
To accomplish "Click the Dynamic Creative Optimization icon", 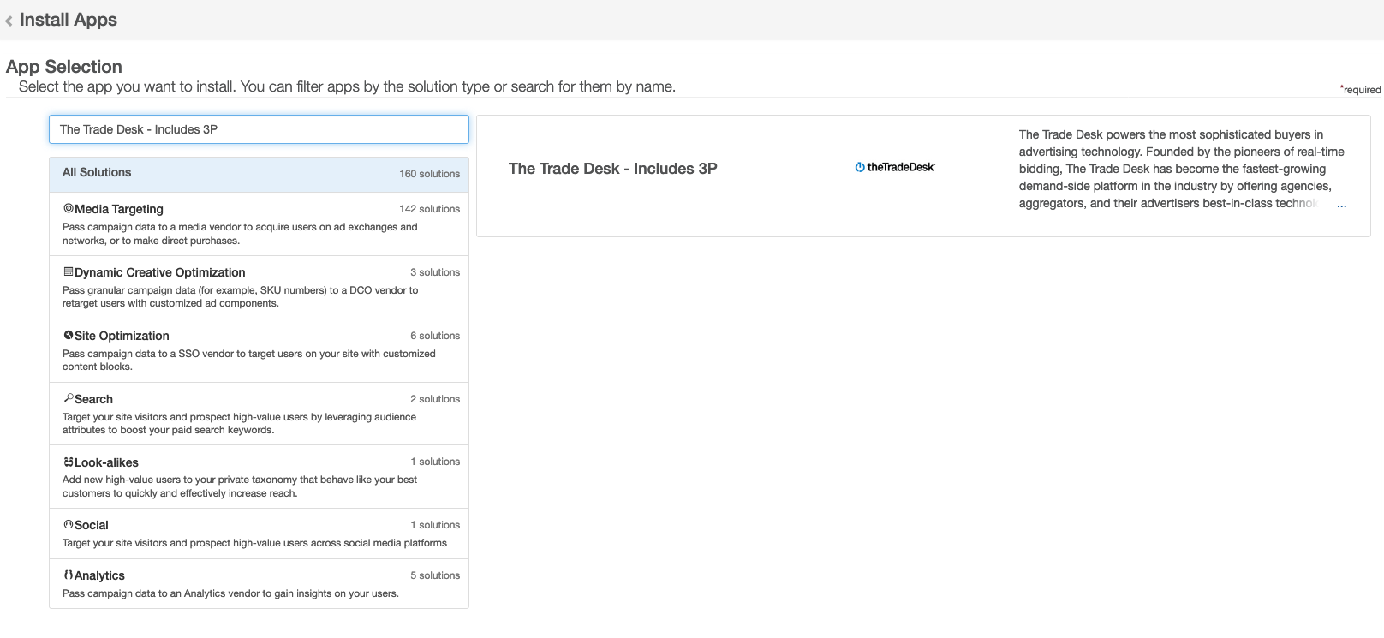I will [69, 271].
